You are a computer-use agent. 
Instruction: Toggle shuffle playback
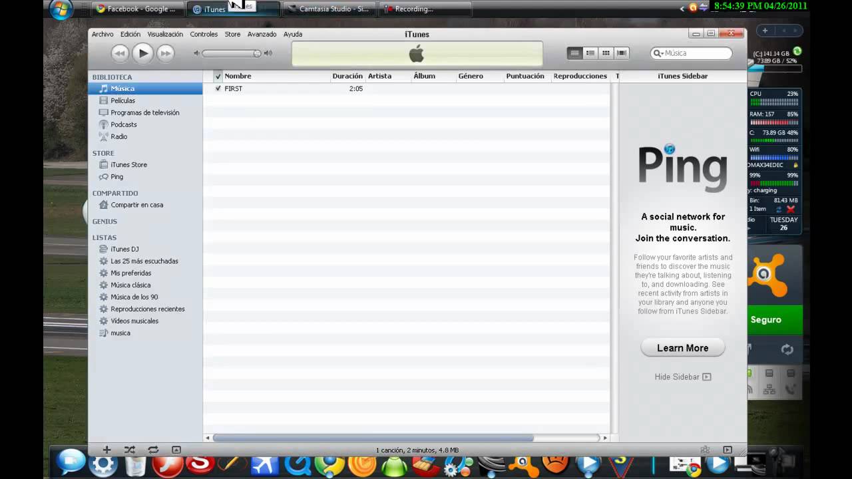129,450
